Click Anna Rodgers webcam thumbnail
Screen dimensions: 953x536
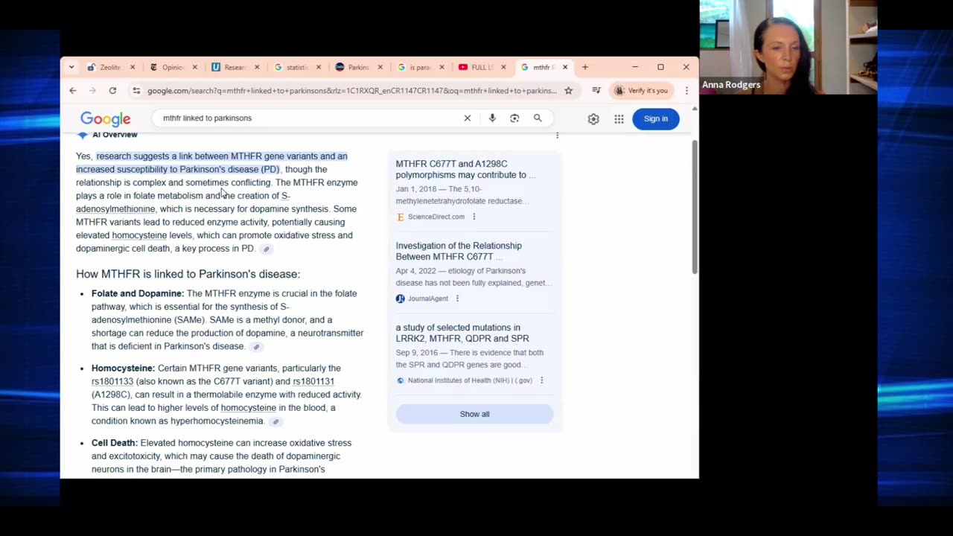(788, 47)
